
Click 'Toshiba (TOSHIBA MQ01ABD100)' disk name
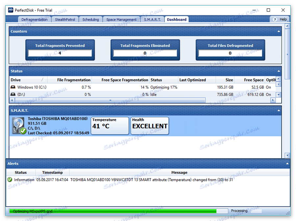coord(58,119)
